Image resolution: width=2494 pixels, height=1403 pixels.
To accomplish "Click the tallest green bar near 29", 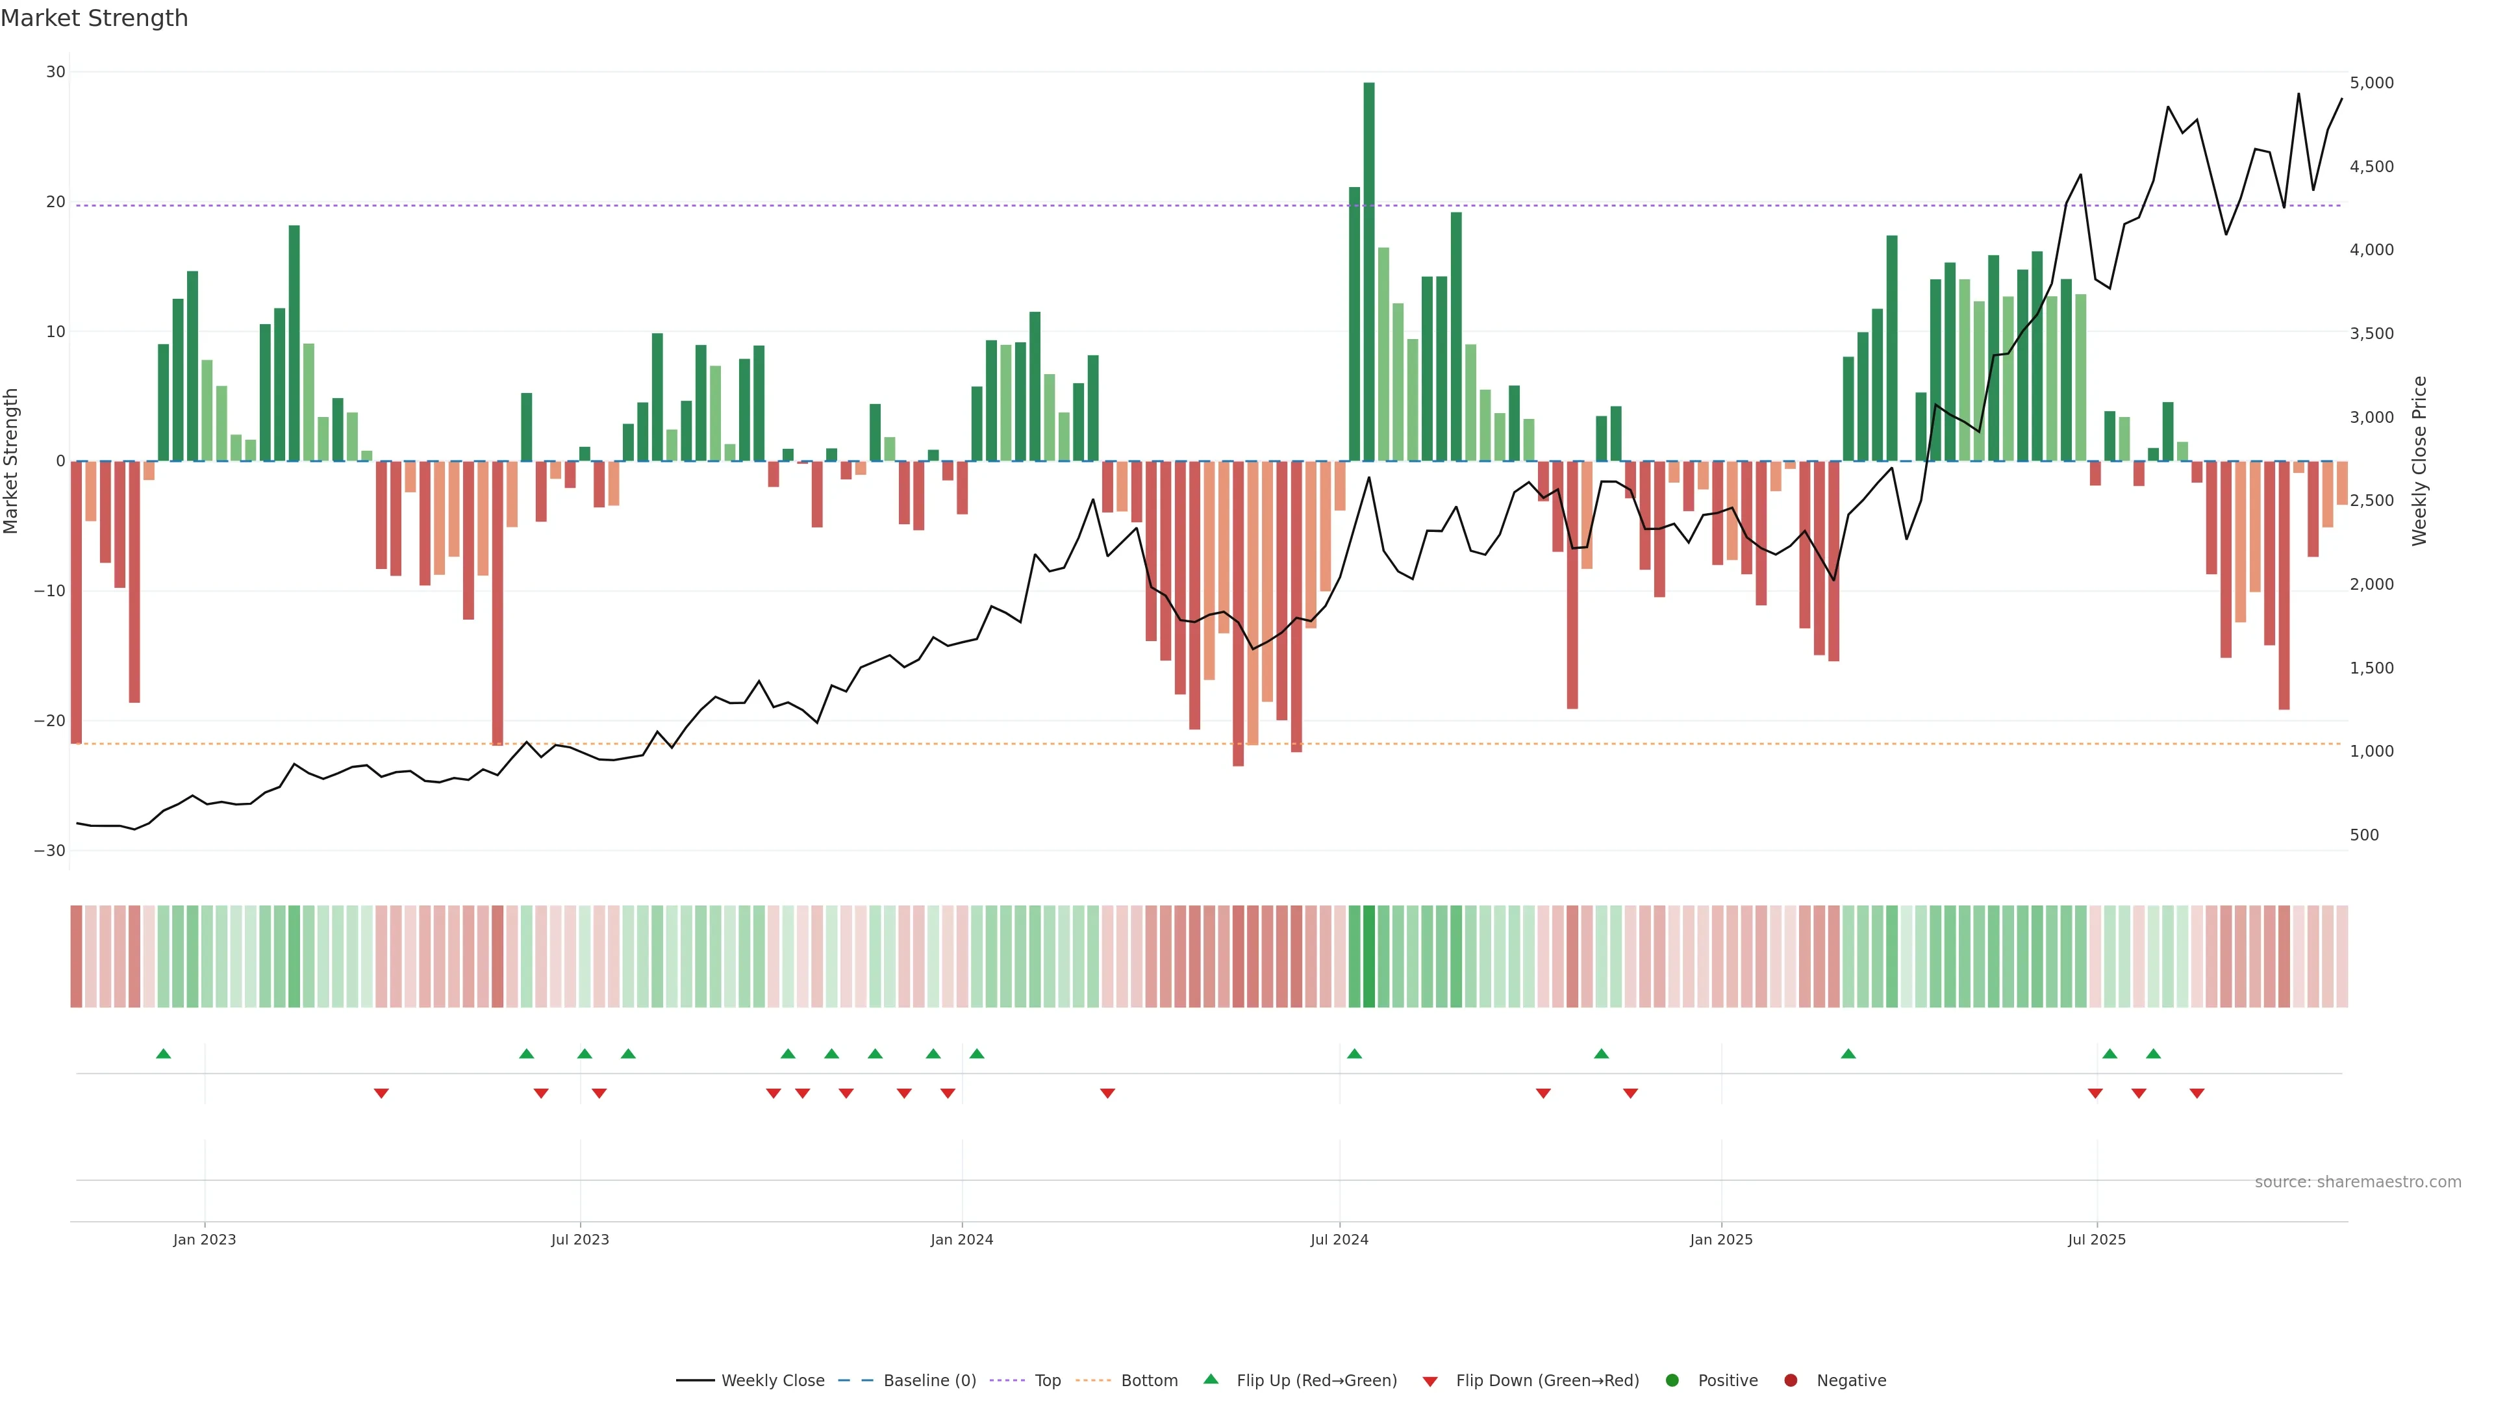I will [x=1369, y=271].
